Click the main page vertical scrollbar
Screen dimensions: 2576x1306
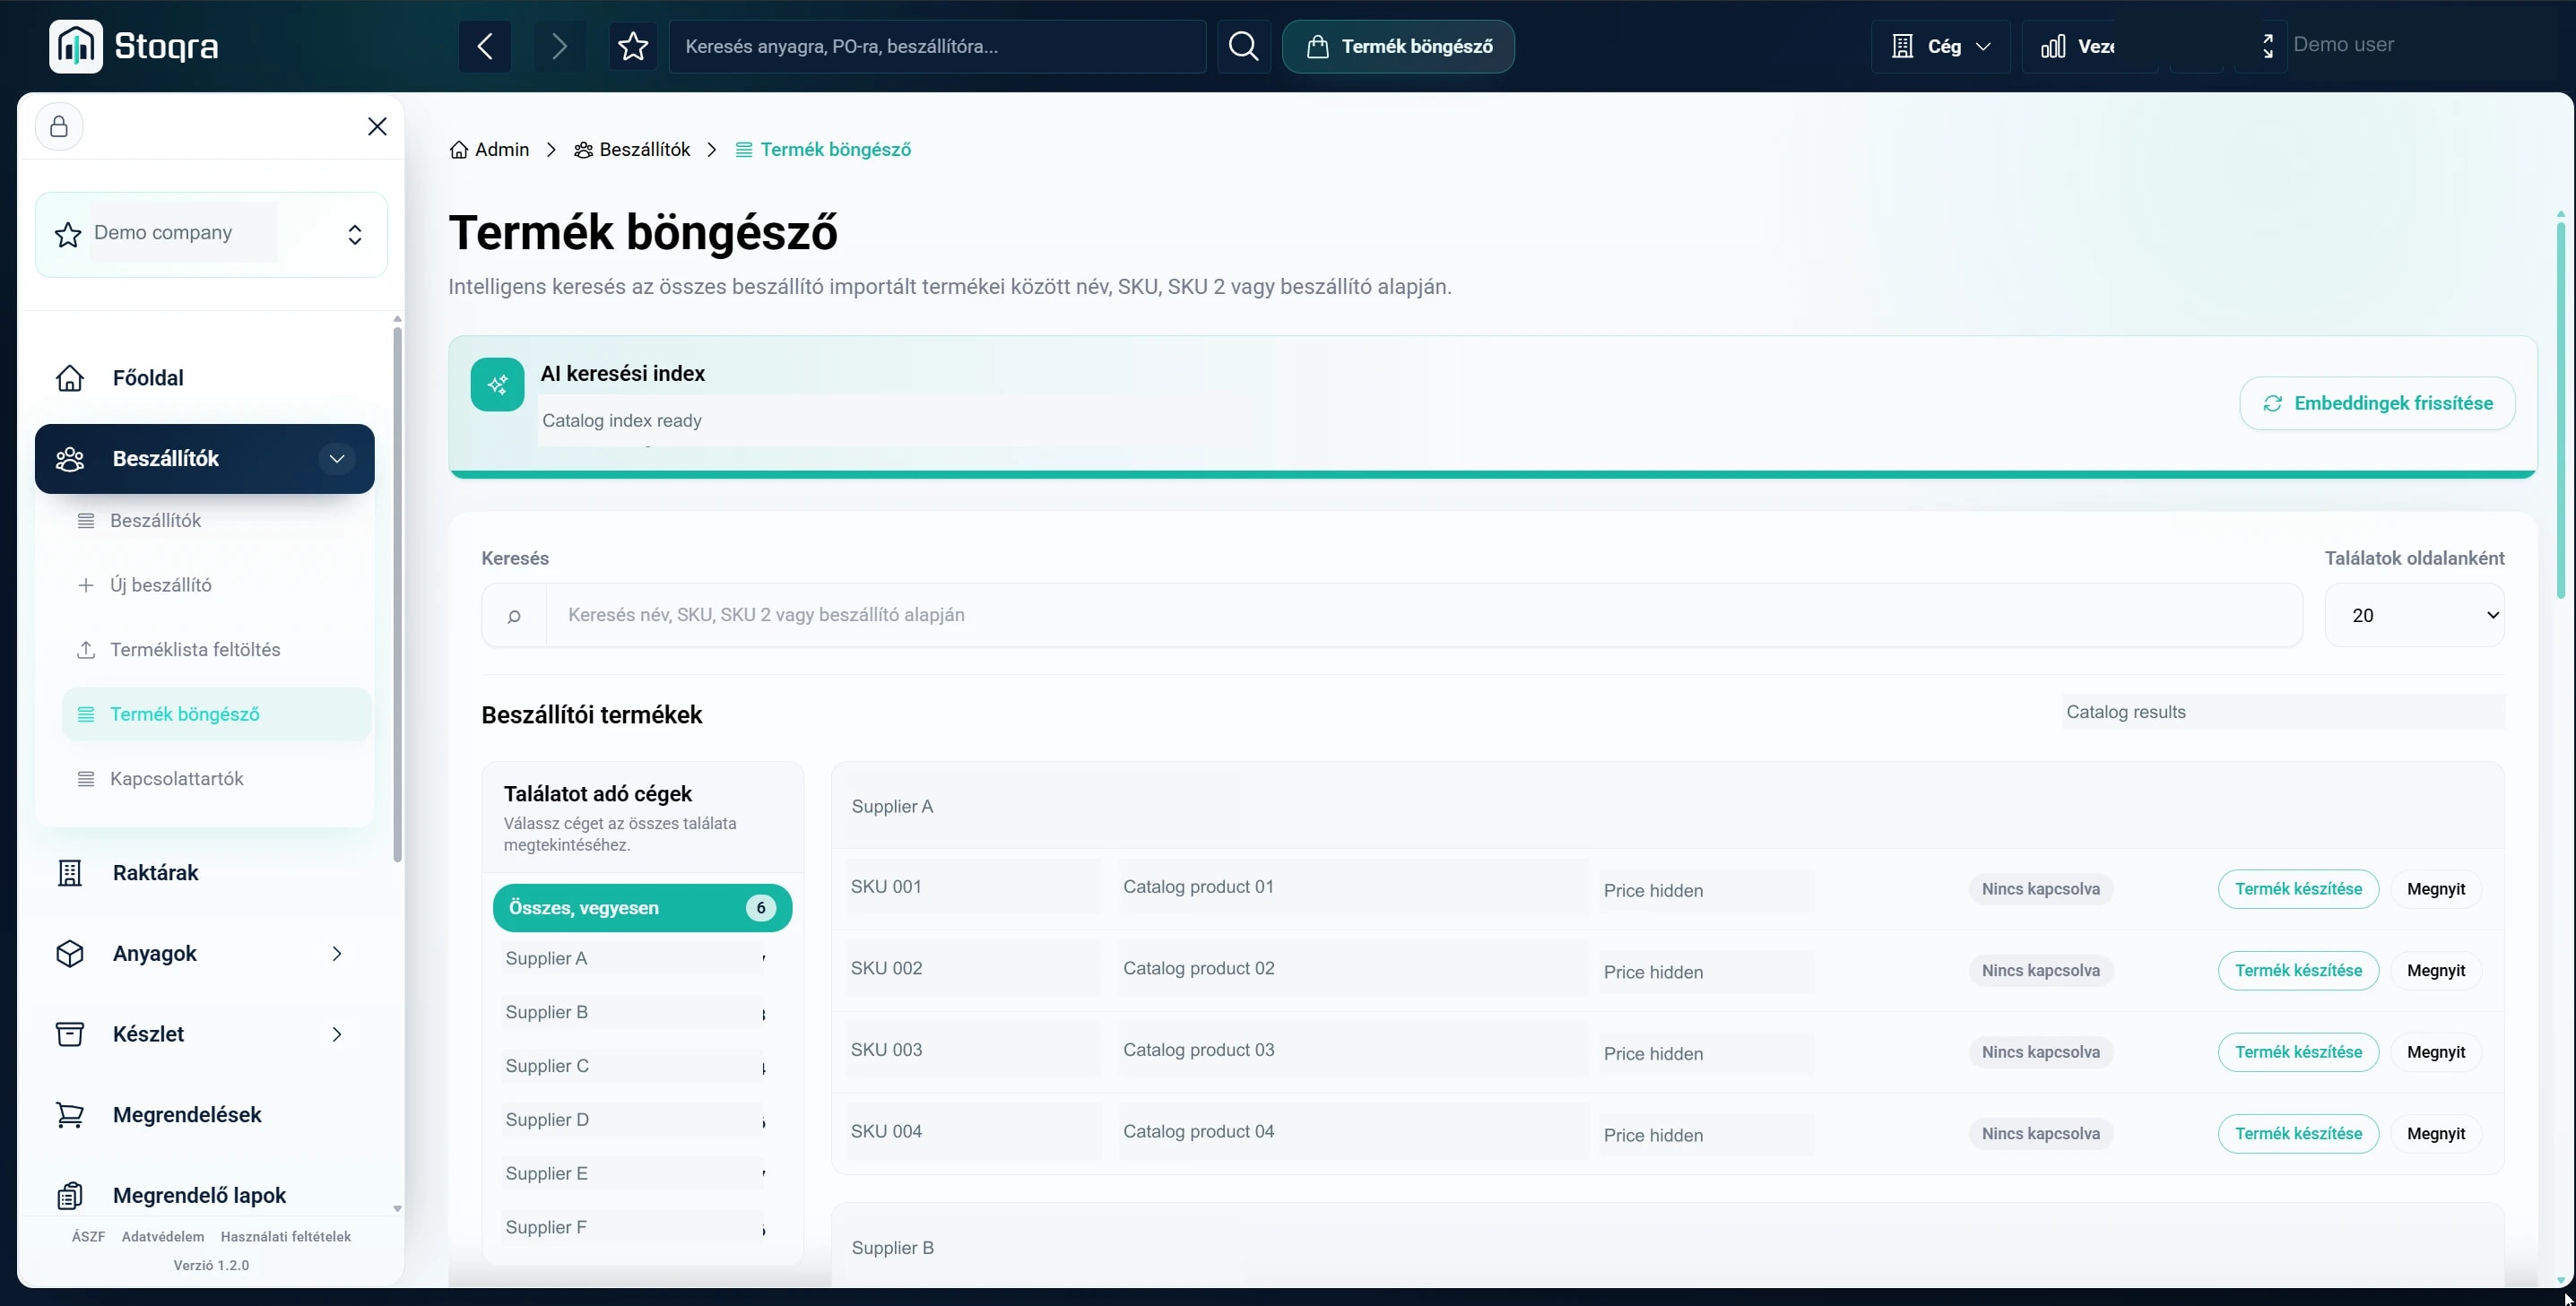(2560, 410)
